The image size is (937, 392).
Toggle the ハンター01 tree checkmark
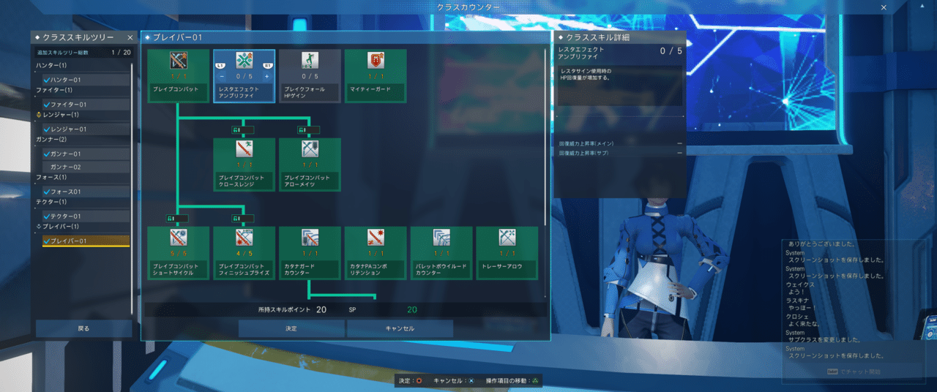click(47, 80)
